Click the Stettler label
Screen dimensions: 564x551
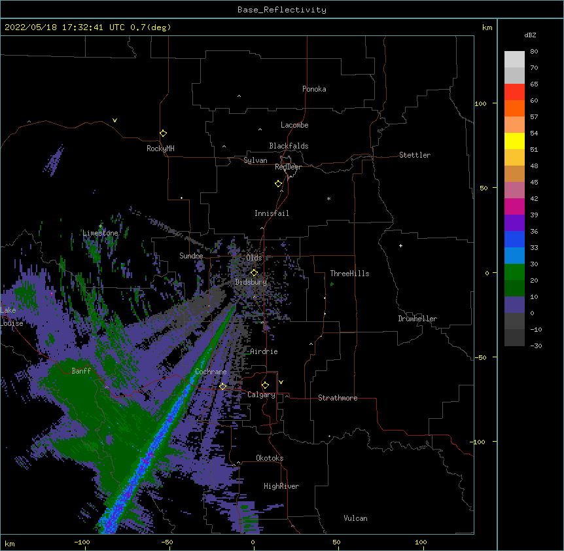pos(415,155)
